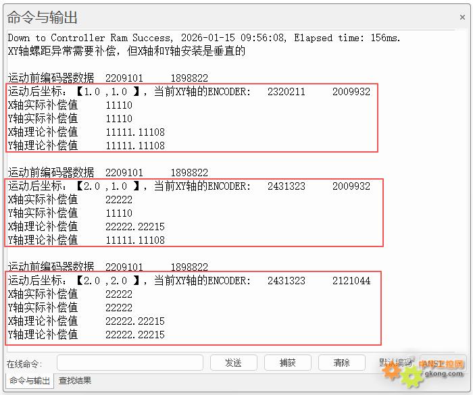Click the 'Down to Controller Ram Success' log line

(x=203, y=38)
